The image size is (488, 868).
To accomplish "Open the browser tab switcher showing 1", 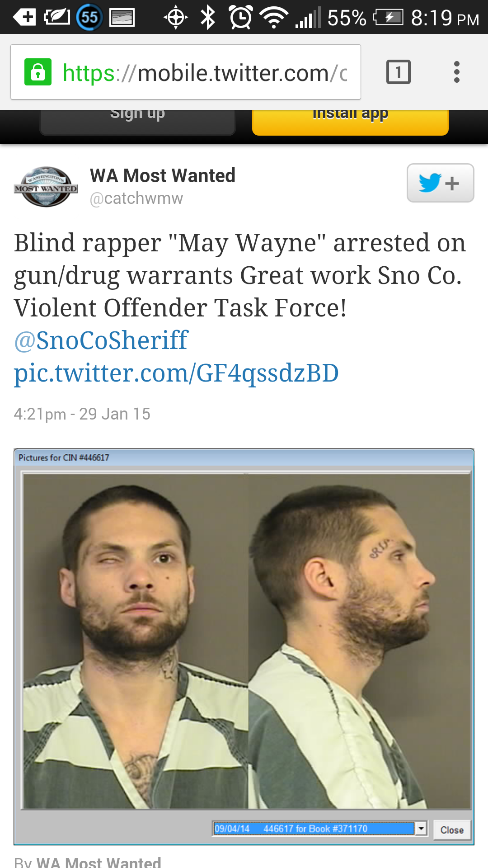I will pyautogui.click(x=398, y=72).
